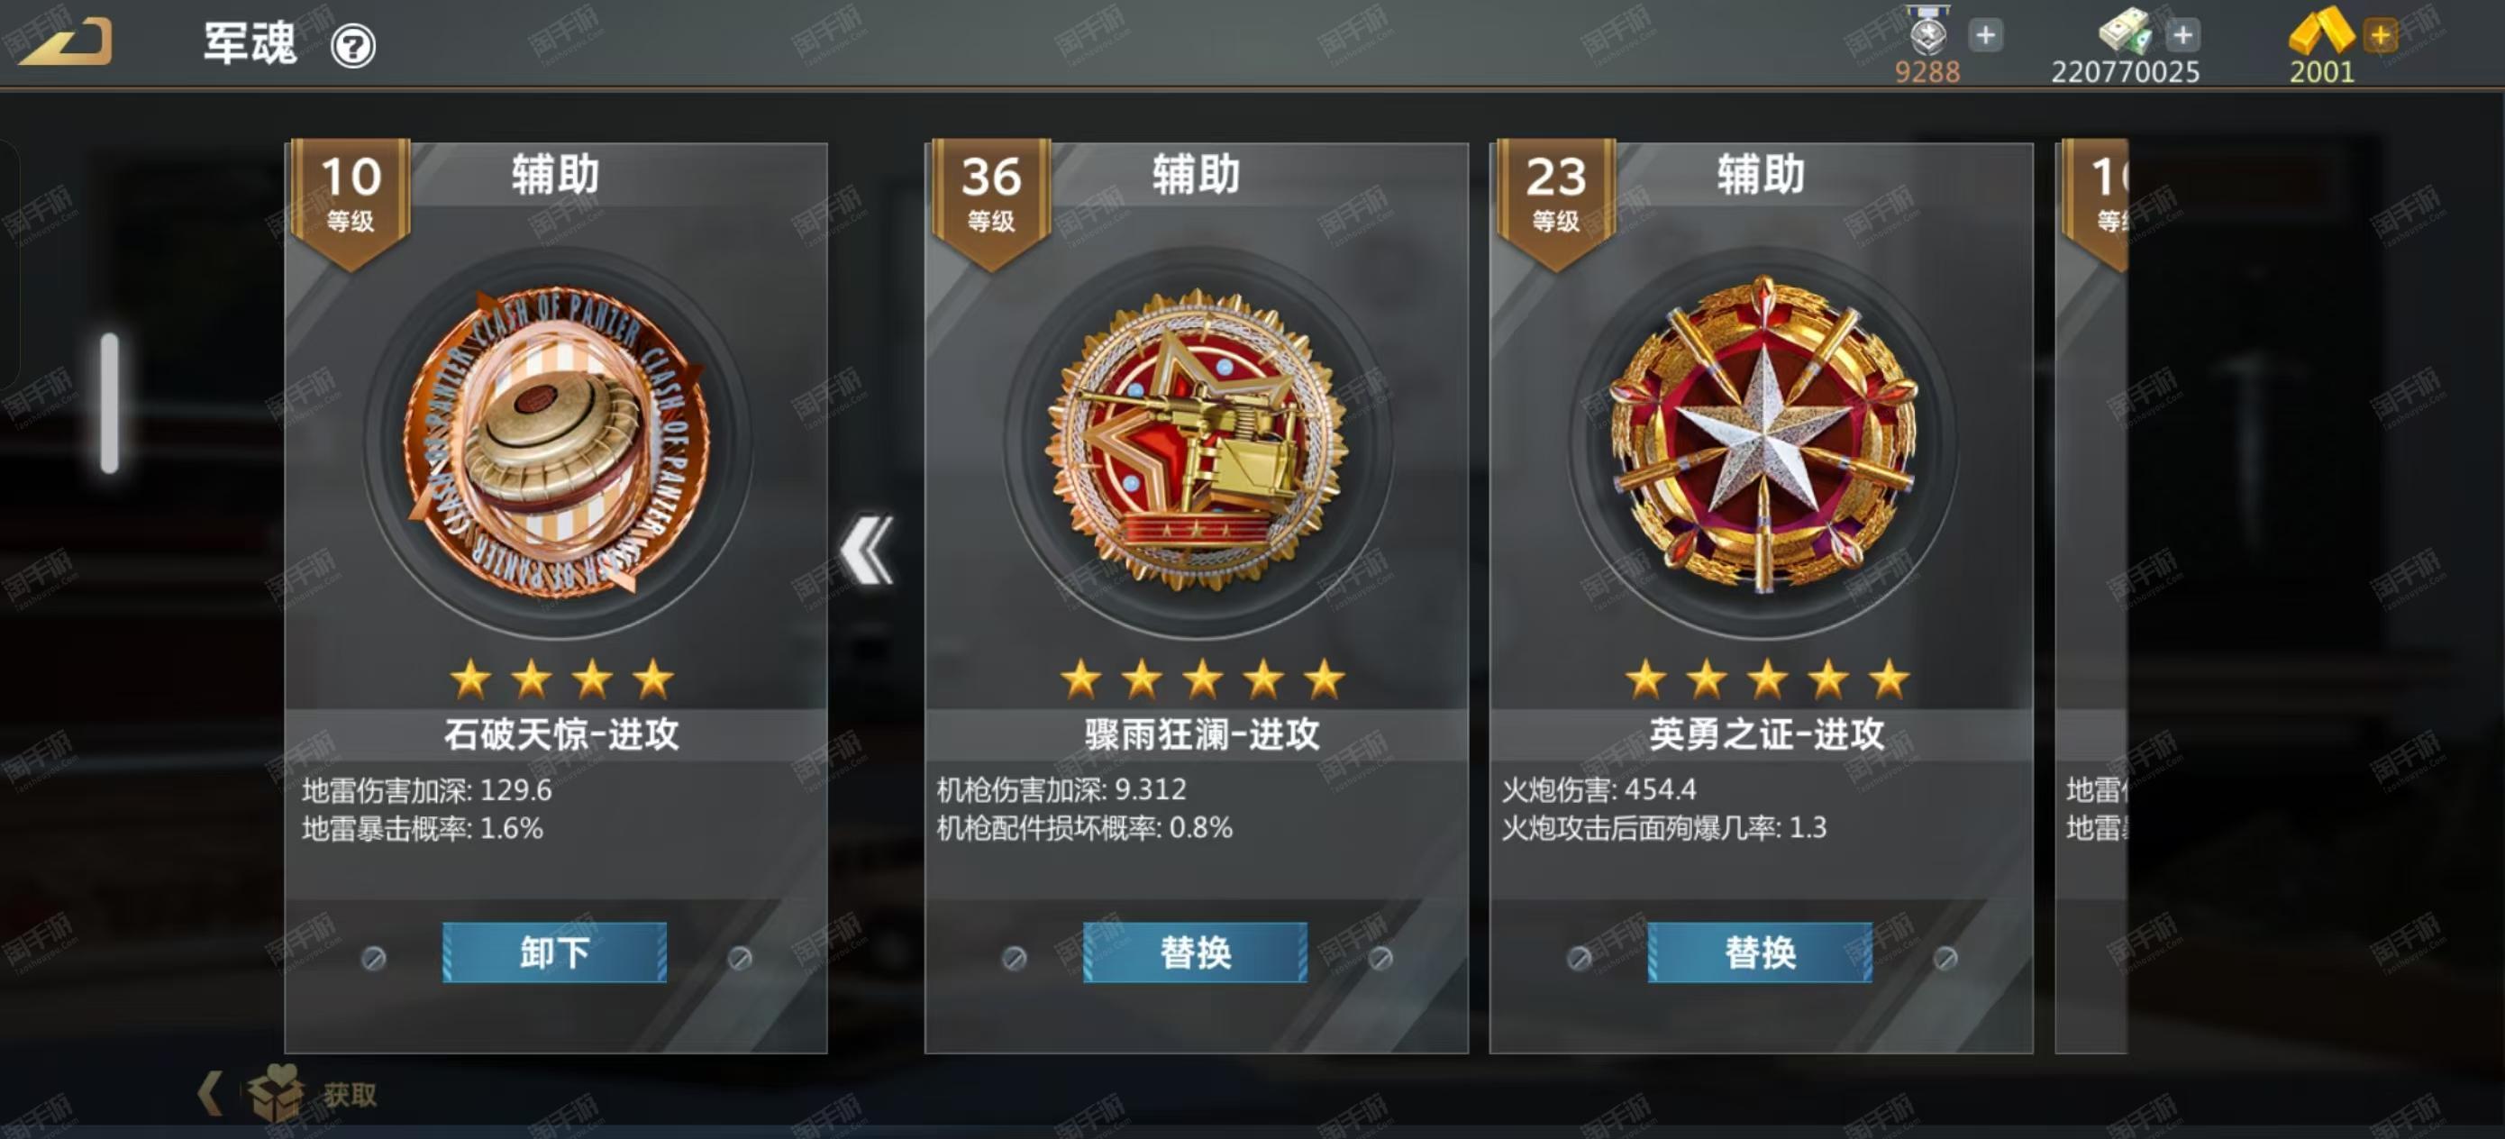Click the 辅助 header of equipped card
2505x1139 pixels.
click(x=556, y=175)
